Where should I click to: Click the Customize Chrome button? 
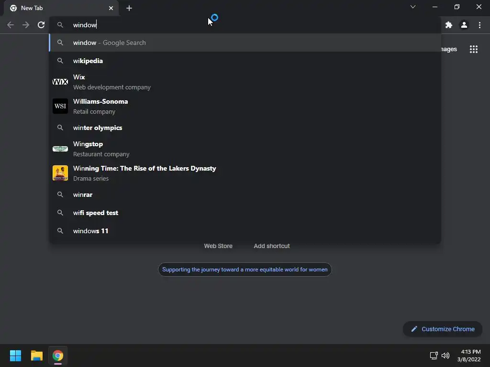tap(443, 329)
